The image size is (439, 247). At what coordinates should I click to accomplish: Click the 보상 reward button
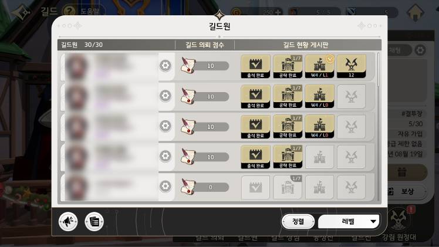coord(407,191)
